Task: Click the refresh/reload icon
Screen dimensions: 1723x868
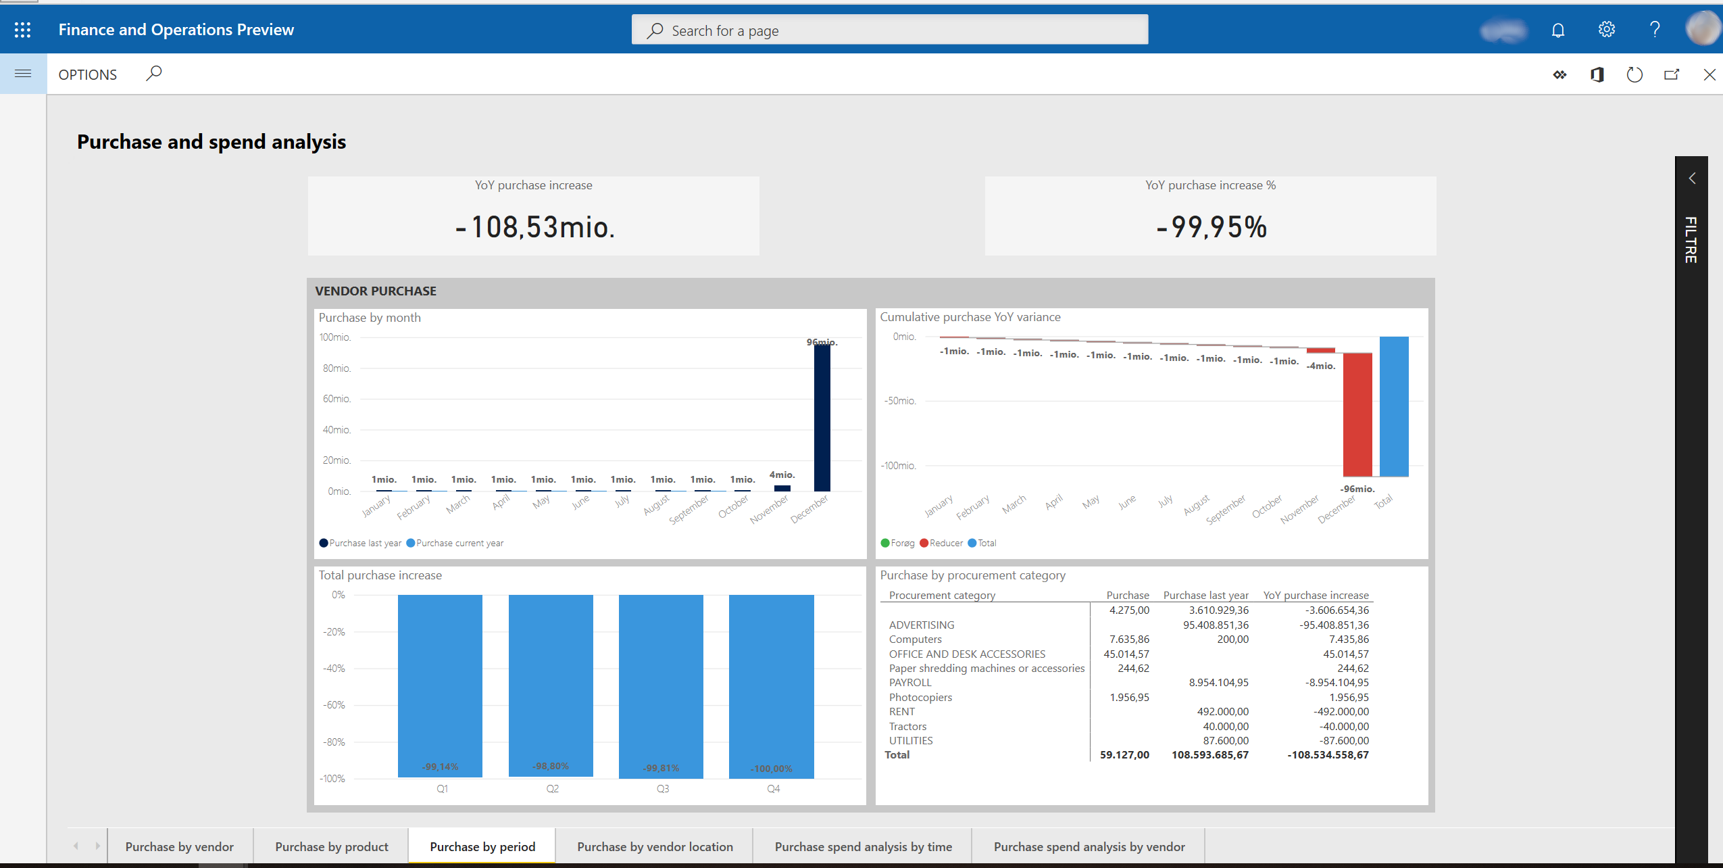Action: (x=1634, y=74)
